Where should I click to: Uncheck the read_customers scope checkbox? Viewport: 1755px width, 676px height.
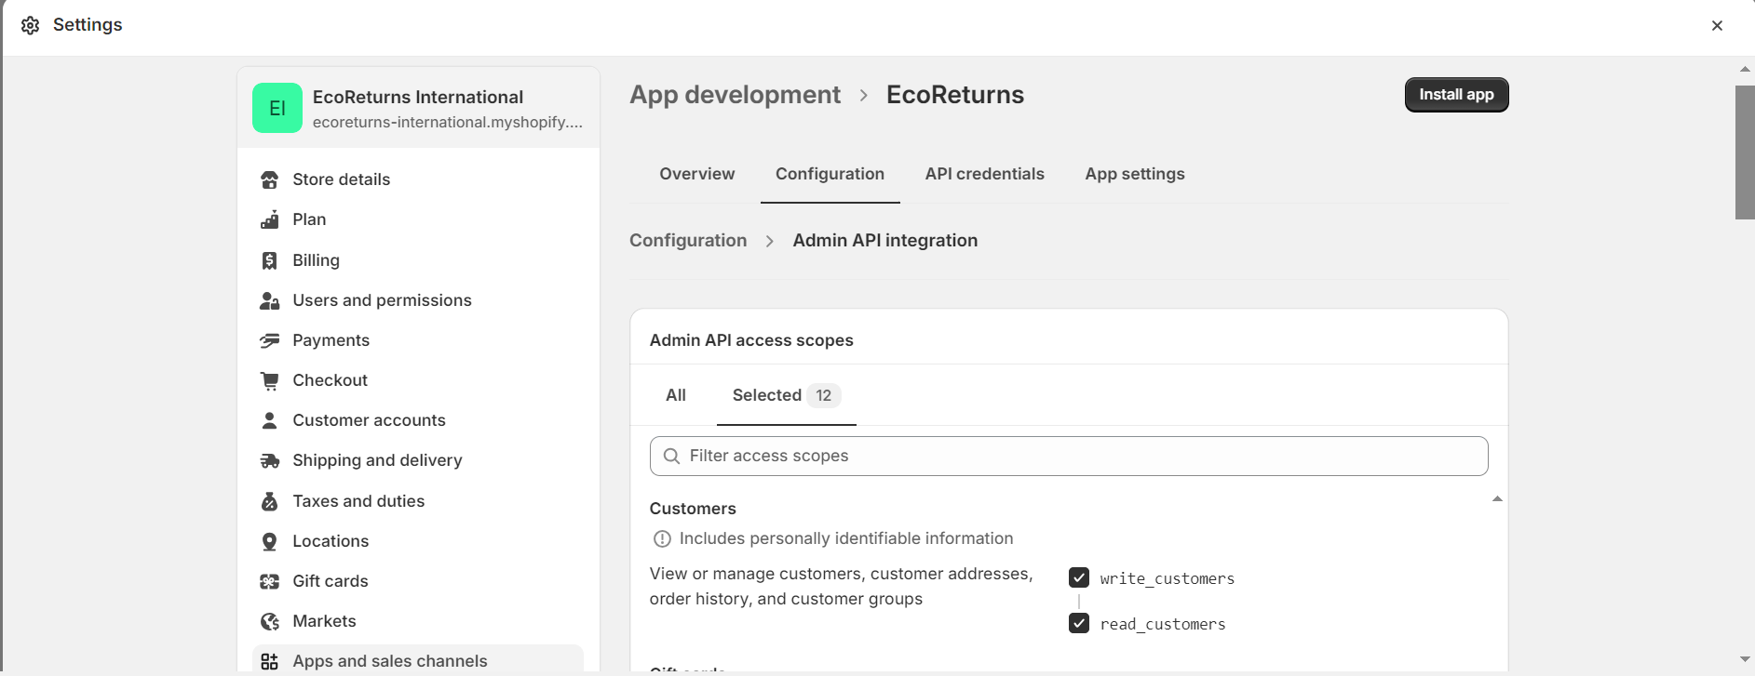coord(1079,623)
